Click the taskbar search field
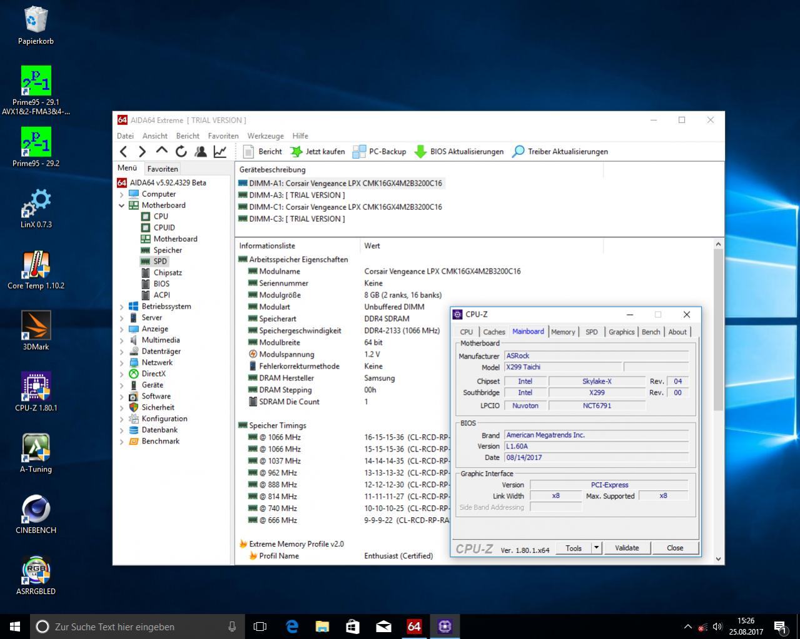This screenshot has height=639, width=800. click(138, 626)
